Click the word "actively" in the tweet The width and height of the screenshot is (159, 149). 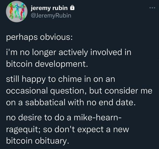pos(73,52)
